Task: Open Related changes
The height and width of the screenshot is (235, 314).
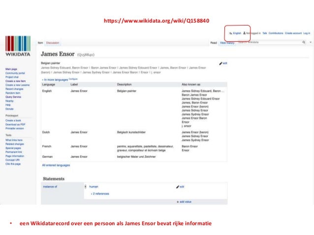Action: [15, 144]
